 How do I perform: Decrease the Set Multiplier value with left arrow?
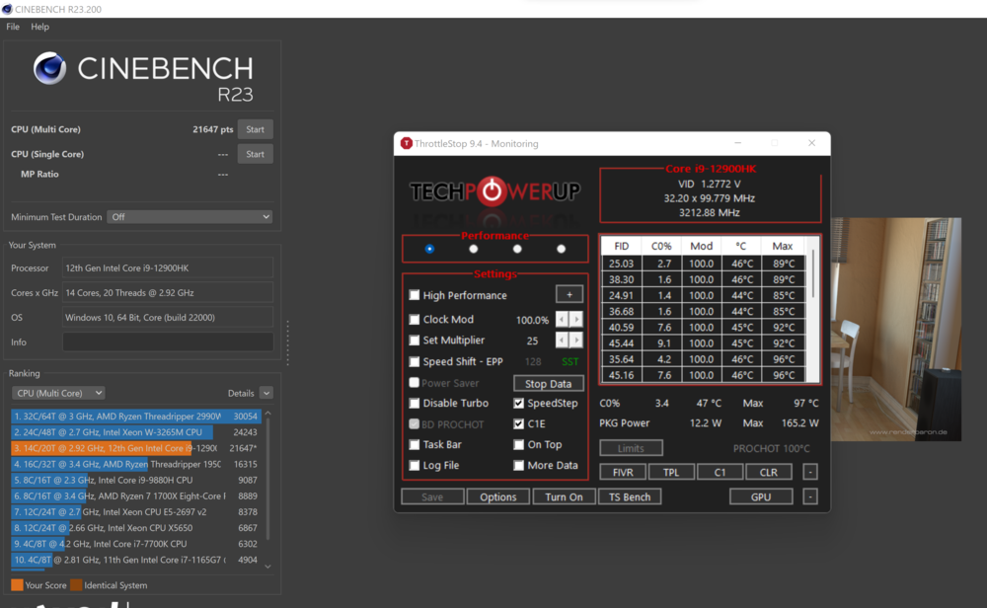[562, 340]
